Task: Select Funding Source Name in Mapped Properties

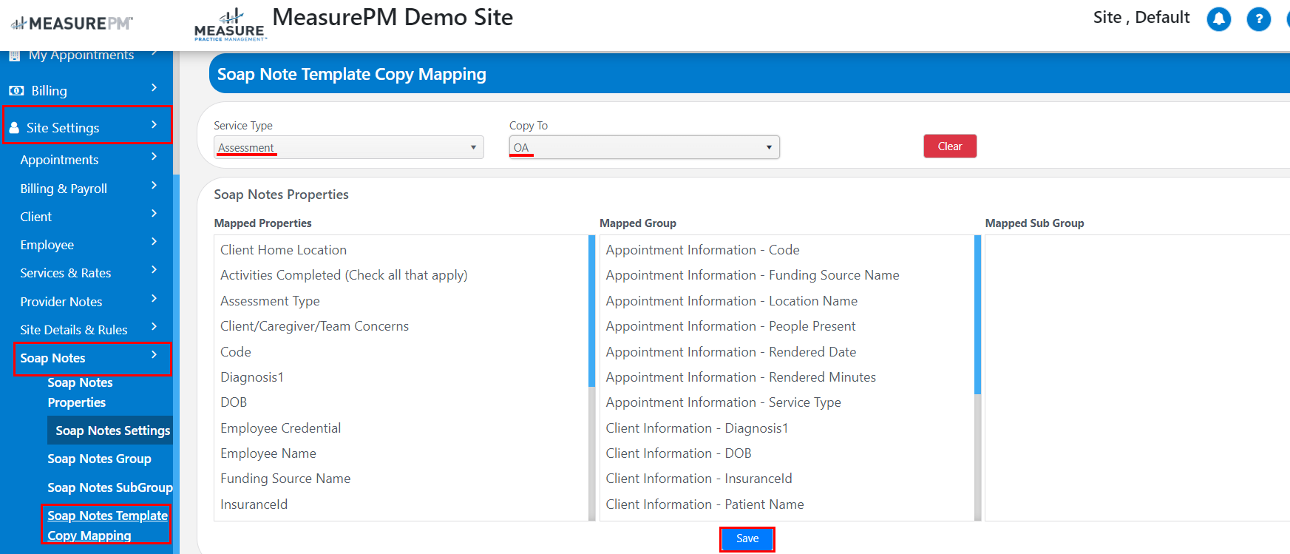Action: (x=285, y=479)
